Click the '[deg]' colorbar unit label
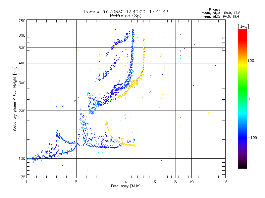This screenshot has height=198, width=265. point(243,26)
